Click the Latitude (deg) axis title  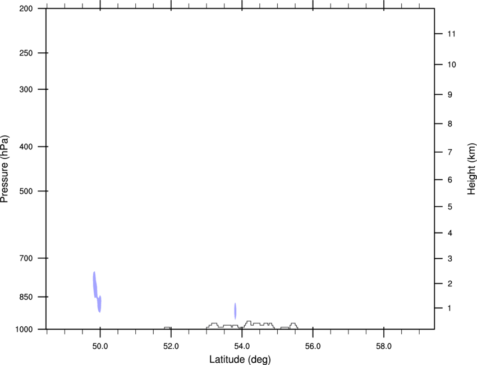240,359
